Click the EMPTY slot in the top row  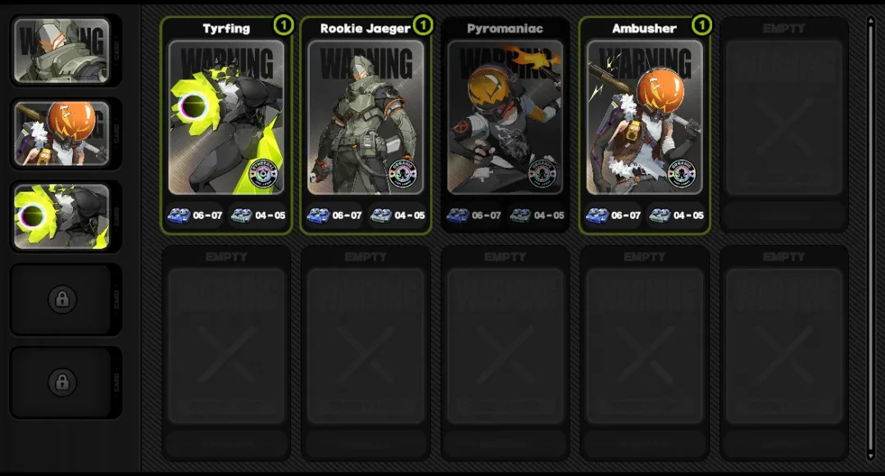click(x=784, y=125)
